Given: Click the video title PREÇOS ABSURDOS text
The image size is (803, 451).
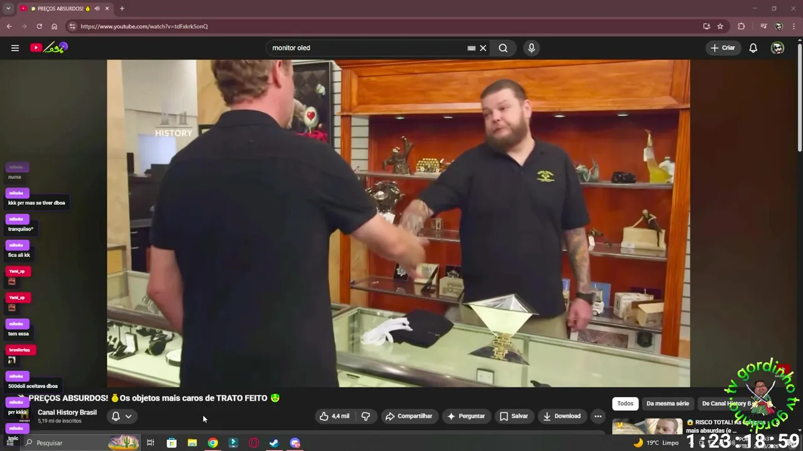Looking at the screenshot, I should click(154, 398).
